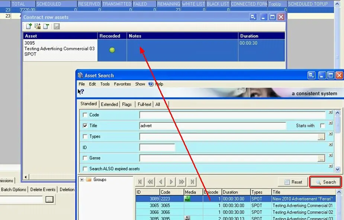344x220 pixels.
Task: Switch to the Extended tab
Action: [109, 104]
